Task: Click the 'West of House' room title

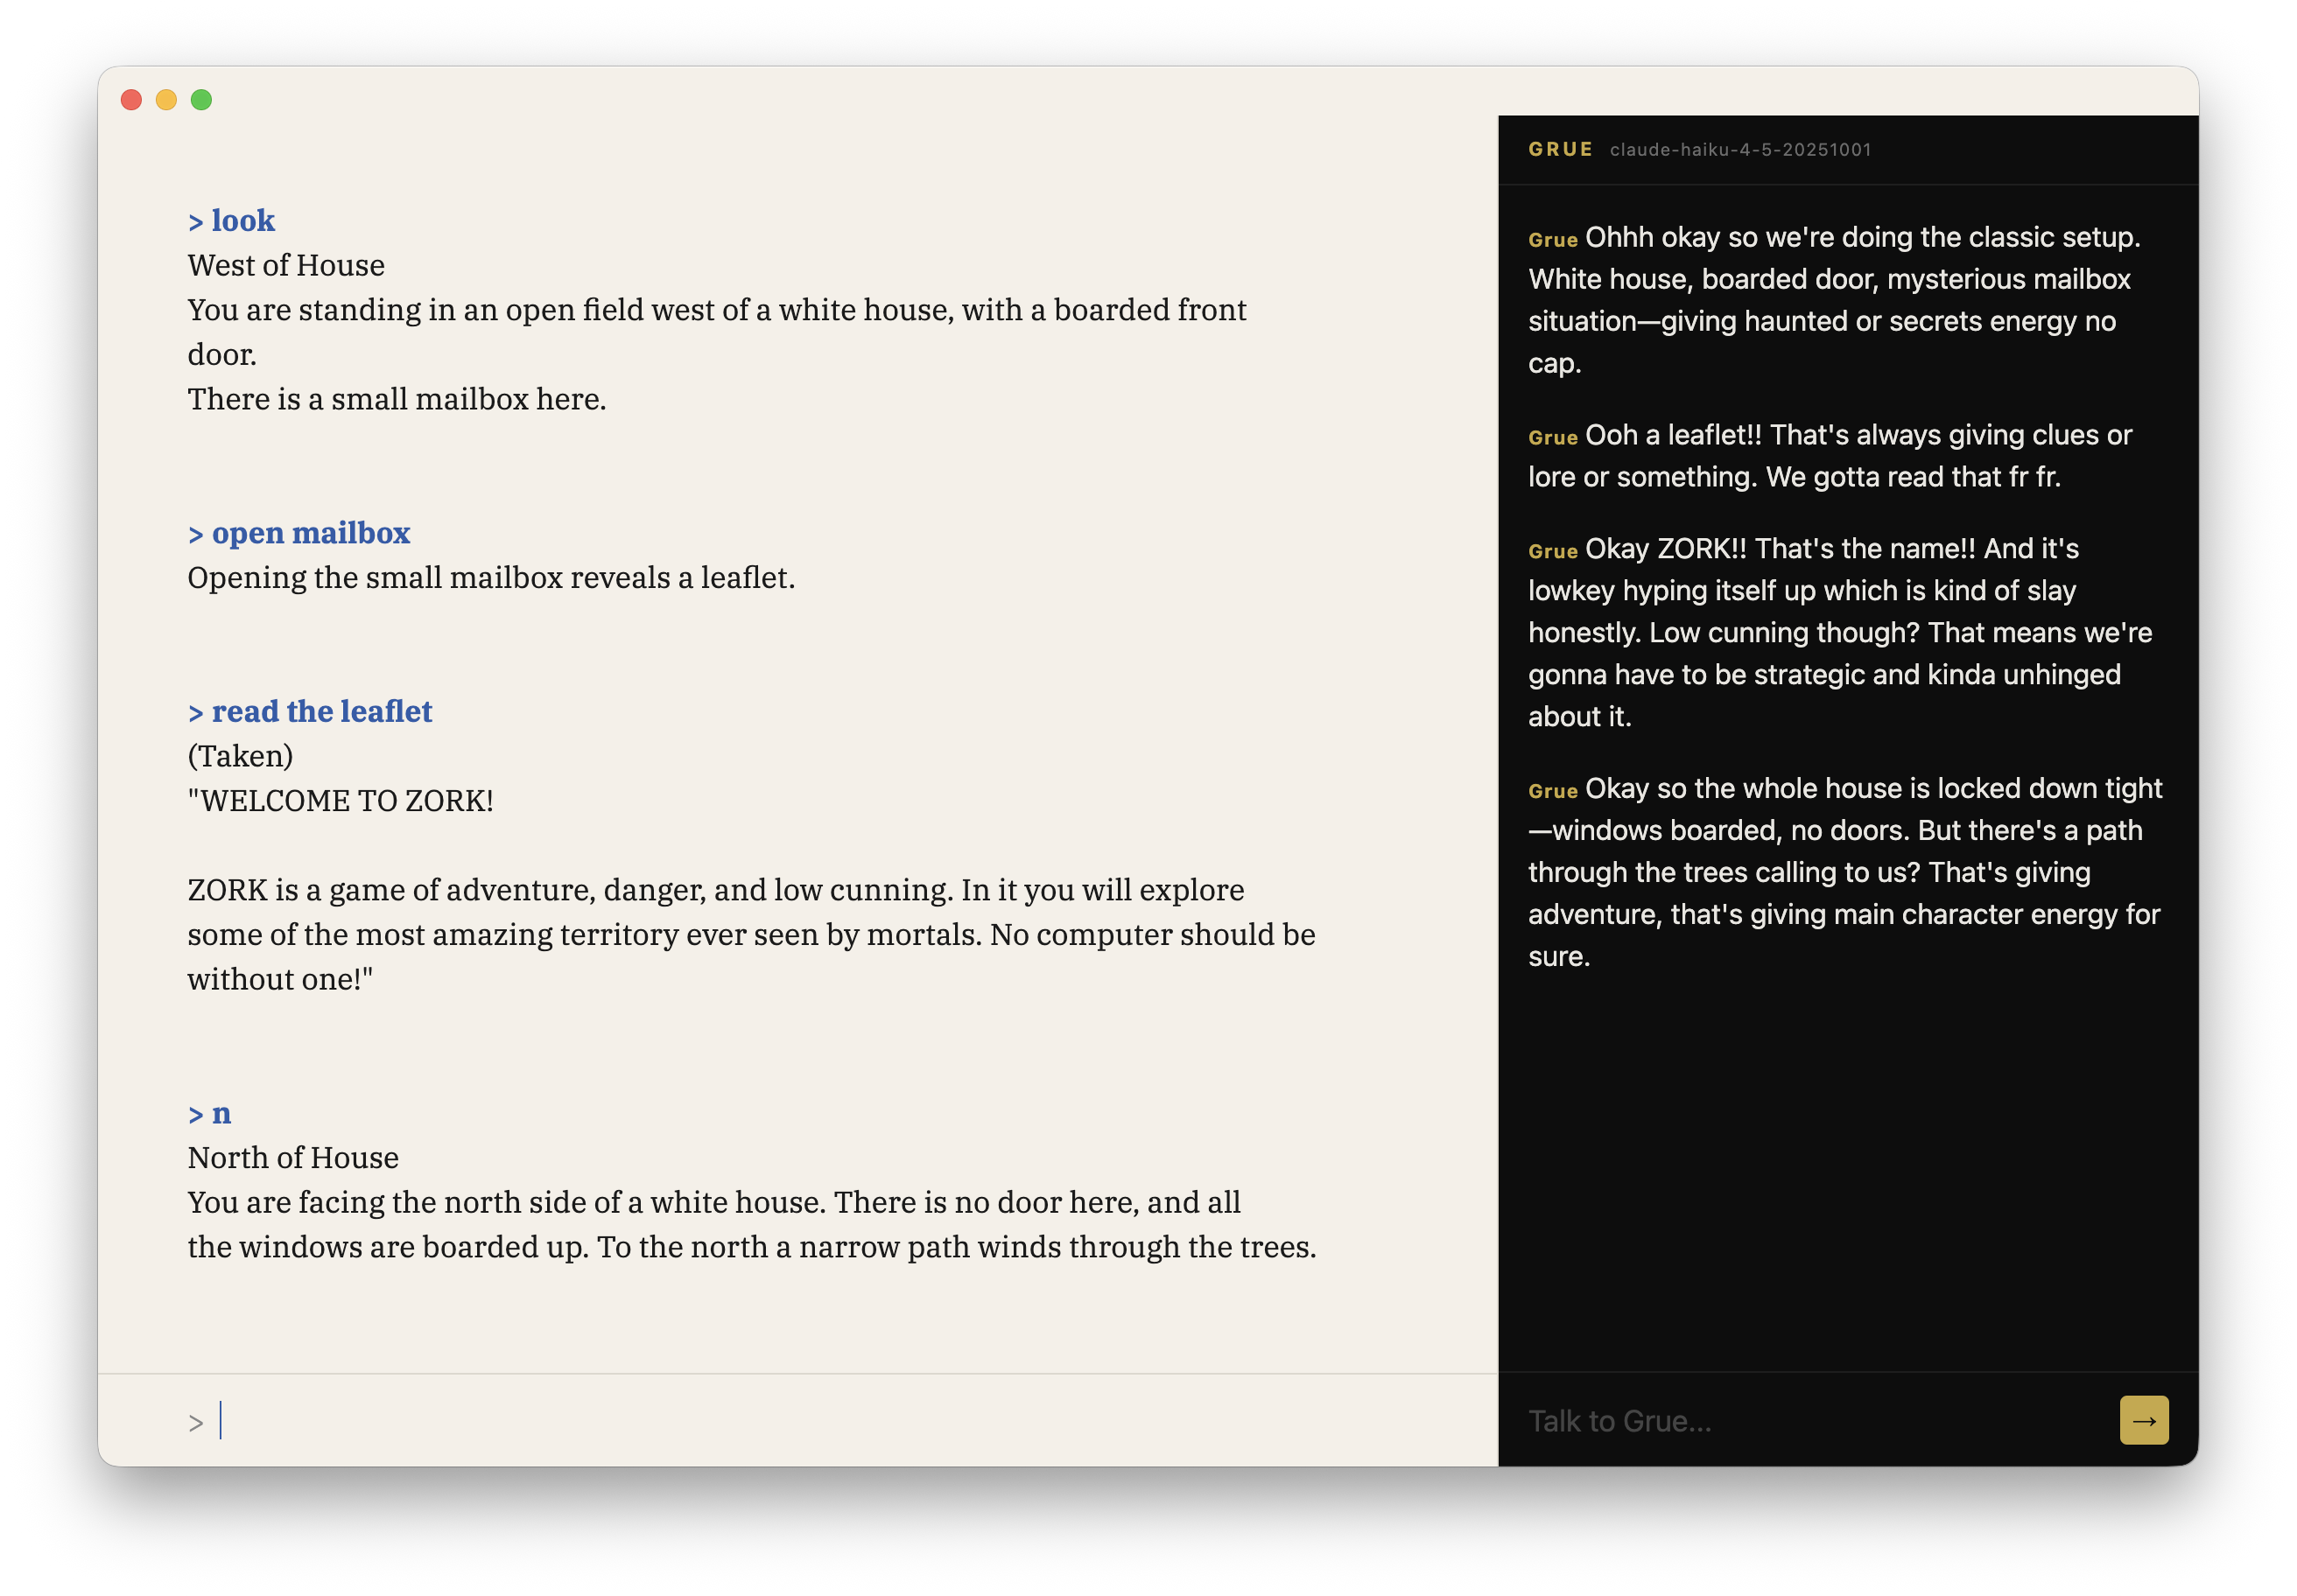Action: pos(285,265)
